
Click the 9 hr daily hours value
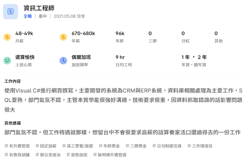(x=120, y=57)
